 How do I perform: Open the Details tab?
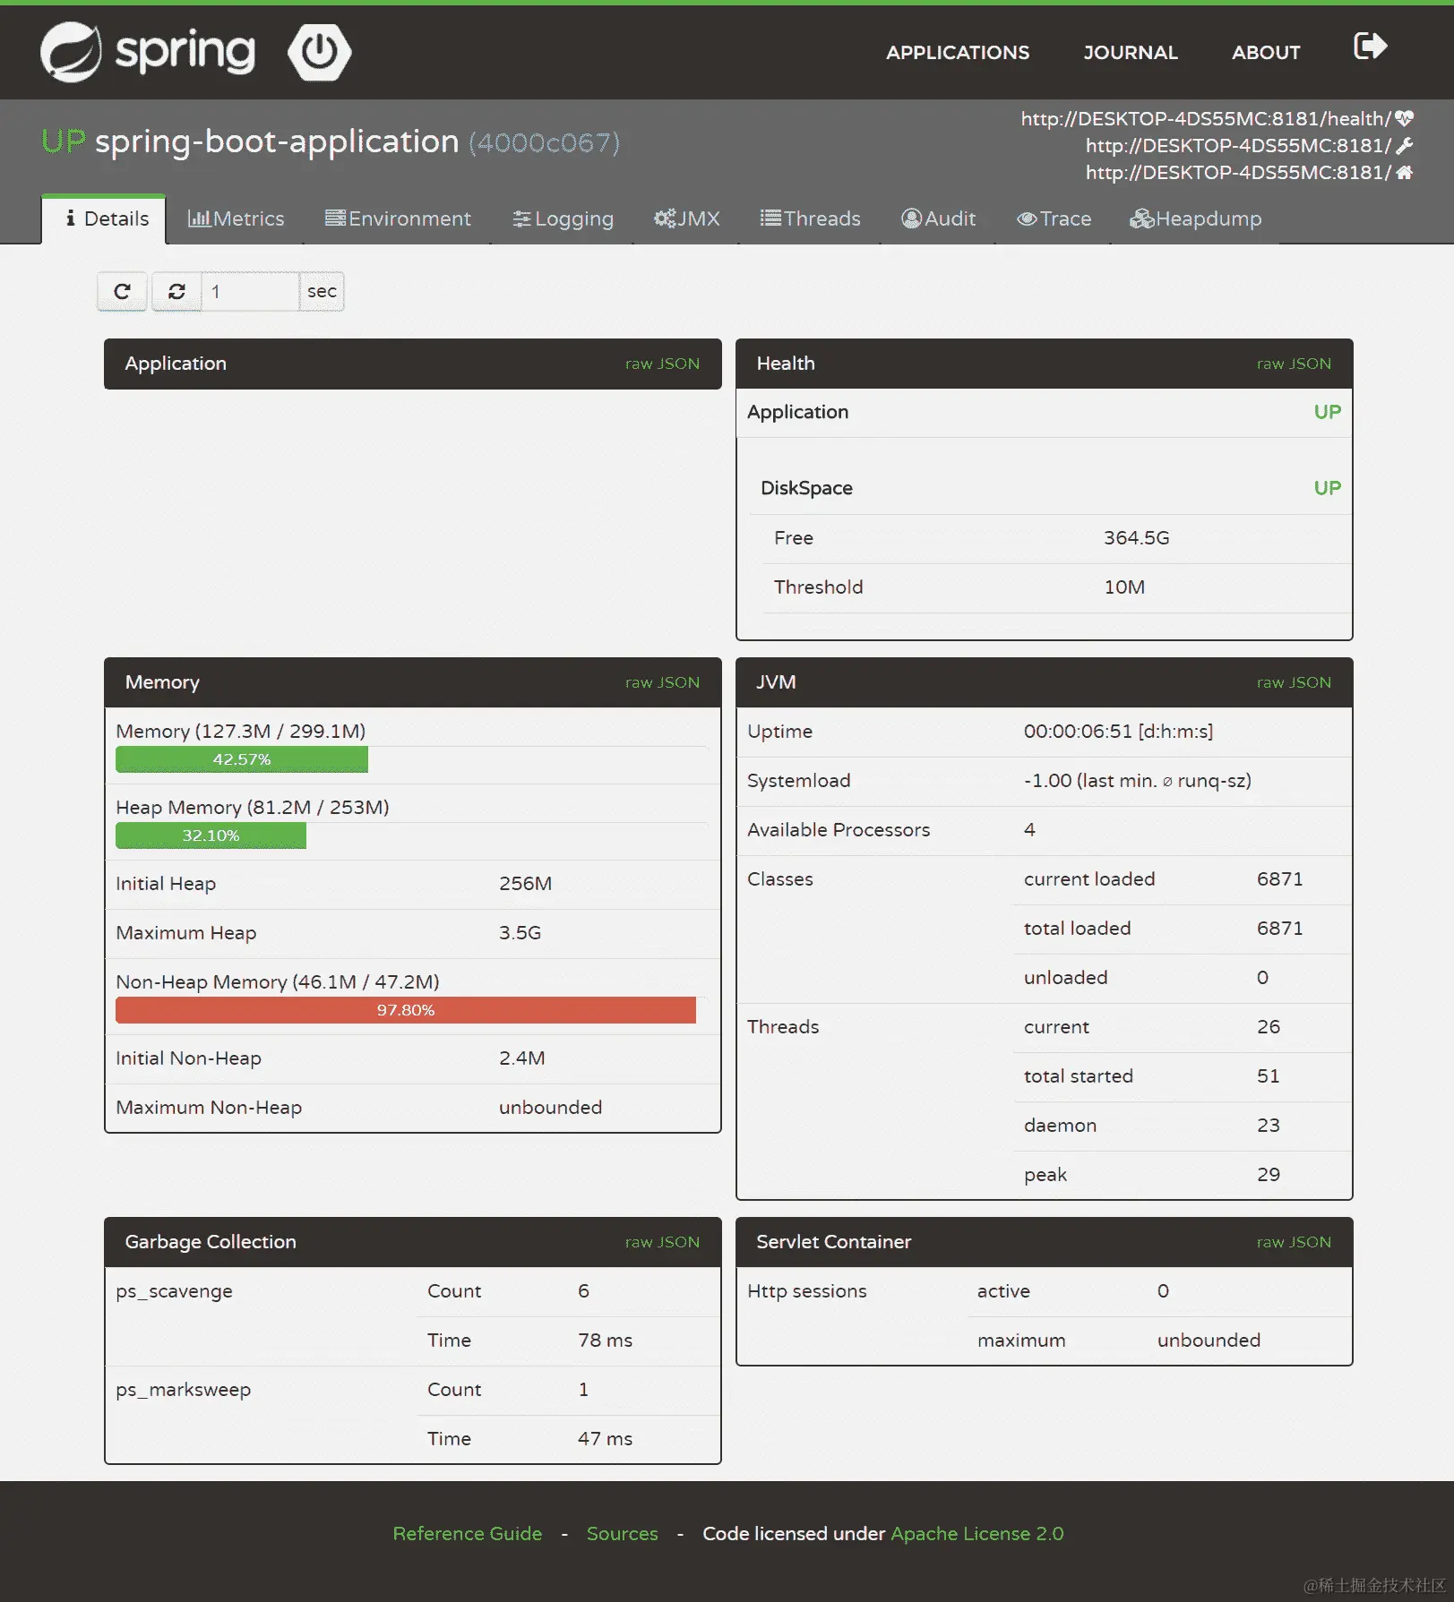pyautogui.click(x=104, y=218)
